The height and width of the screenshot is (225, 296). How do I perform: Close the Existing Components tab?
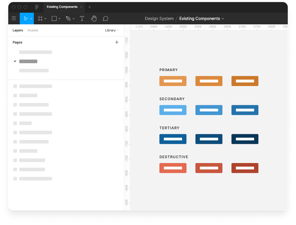click(x=81, y=7)
